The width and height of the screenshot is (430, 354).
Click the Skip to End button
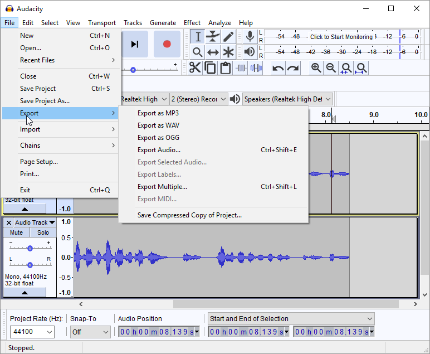(x=135, y=44)
